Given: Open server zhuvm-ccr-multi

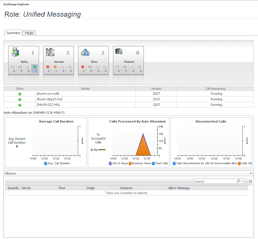Looking at the screenshot, I should [x=48, y=94].
